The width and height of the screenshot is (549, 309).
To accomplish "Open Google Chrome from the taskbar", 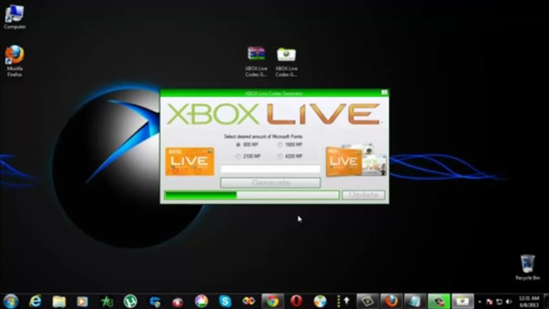I will pos(273,301).
